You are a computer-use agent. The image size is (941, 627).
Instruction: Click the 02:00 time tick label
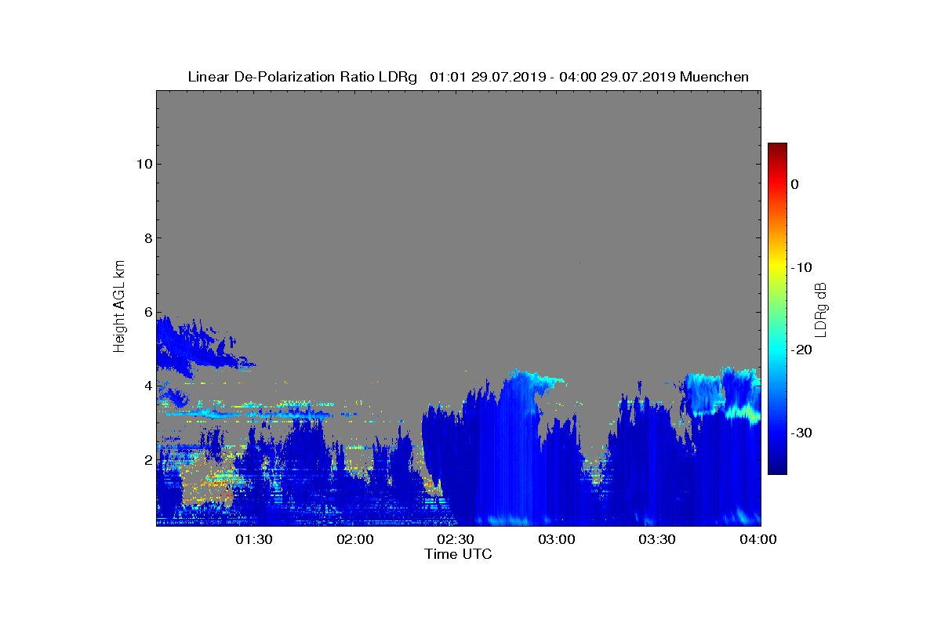click(x=355, y=539)
